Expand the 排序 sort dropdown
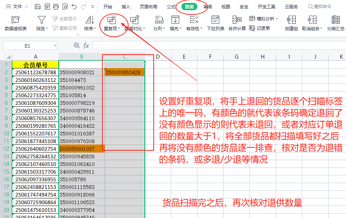Viewport: 346px width, 218px height. 95,28
